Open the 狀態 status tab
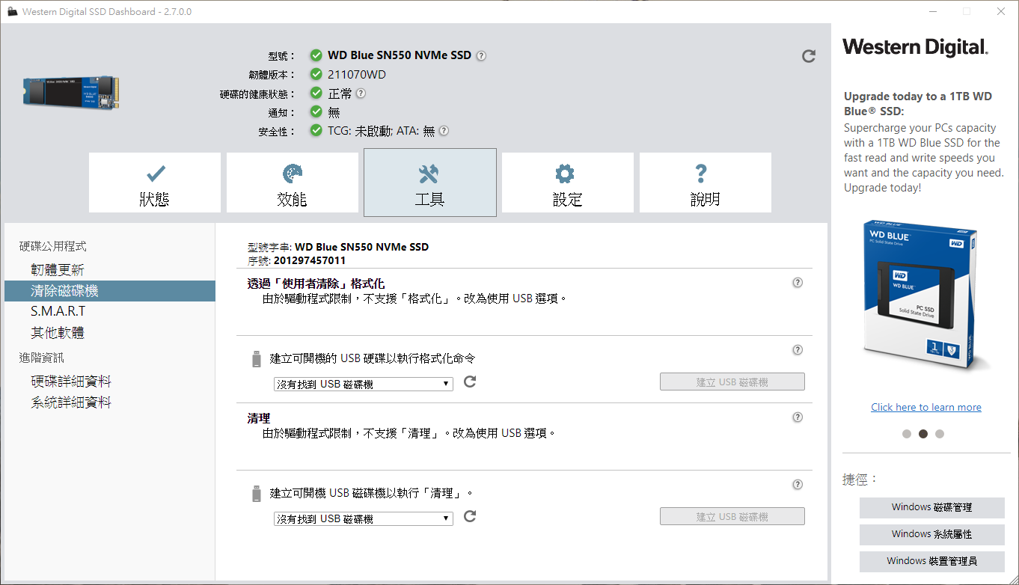1019x585 pixels. [x=155, y=183]
